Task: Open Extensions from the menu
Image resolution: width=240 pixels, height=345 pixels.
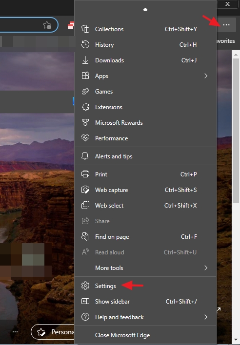Action: (145, 107)
